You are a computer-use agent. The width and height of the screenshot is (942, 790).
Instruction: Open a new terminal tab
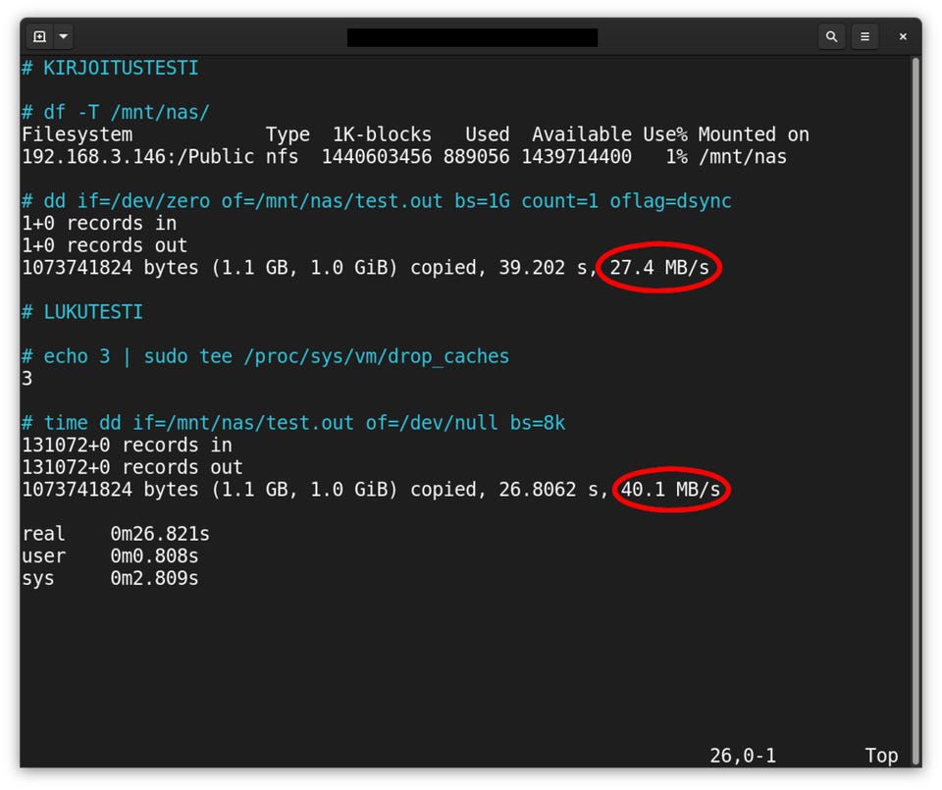[39, 36]
